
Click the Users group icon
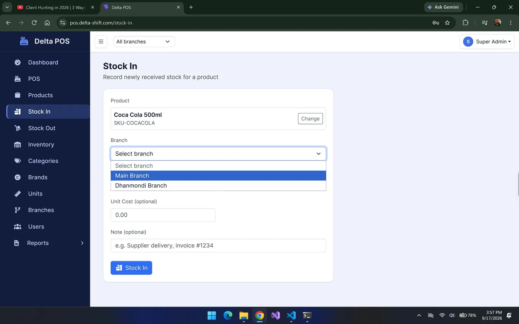[x=18, y=226]
